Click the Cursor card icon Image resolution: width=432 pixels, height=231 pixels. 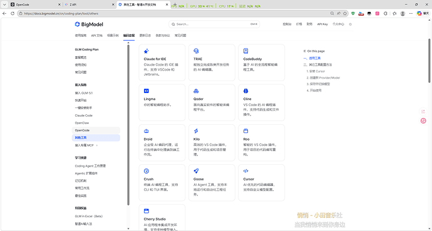[x=246, y=171]
